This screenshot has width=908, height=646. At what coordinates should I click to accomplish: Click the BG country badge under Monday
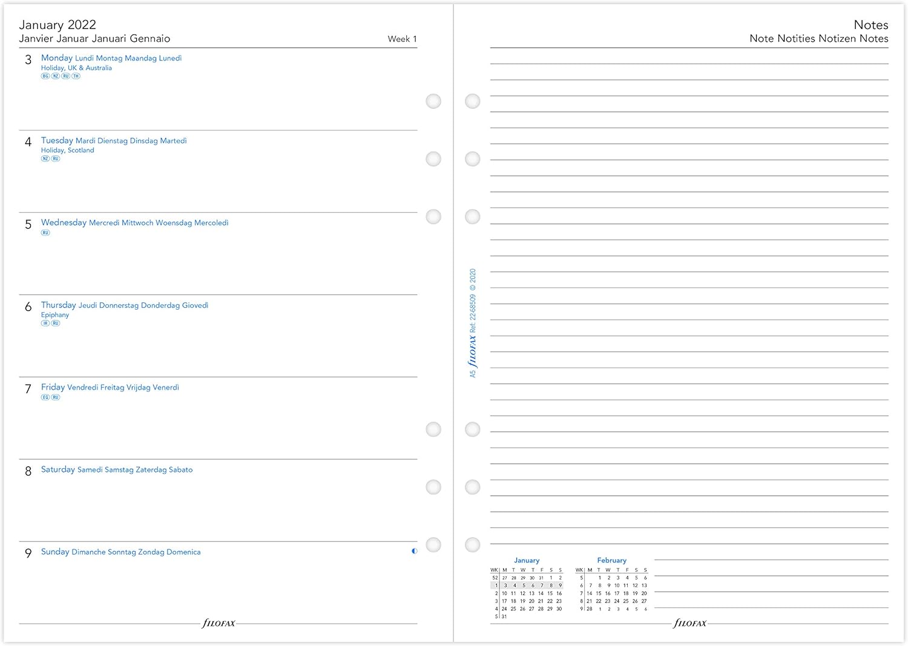tap(45, 76)
